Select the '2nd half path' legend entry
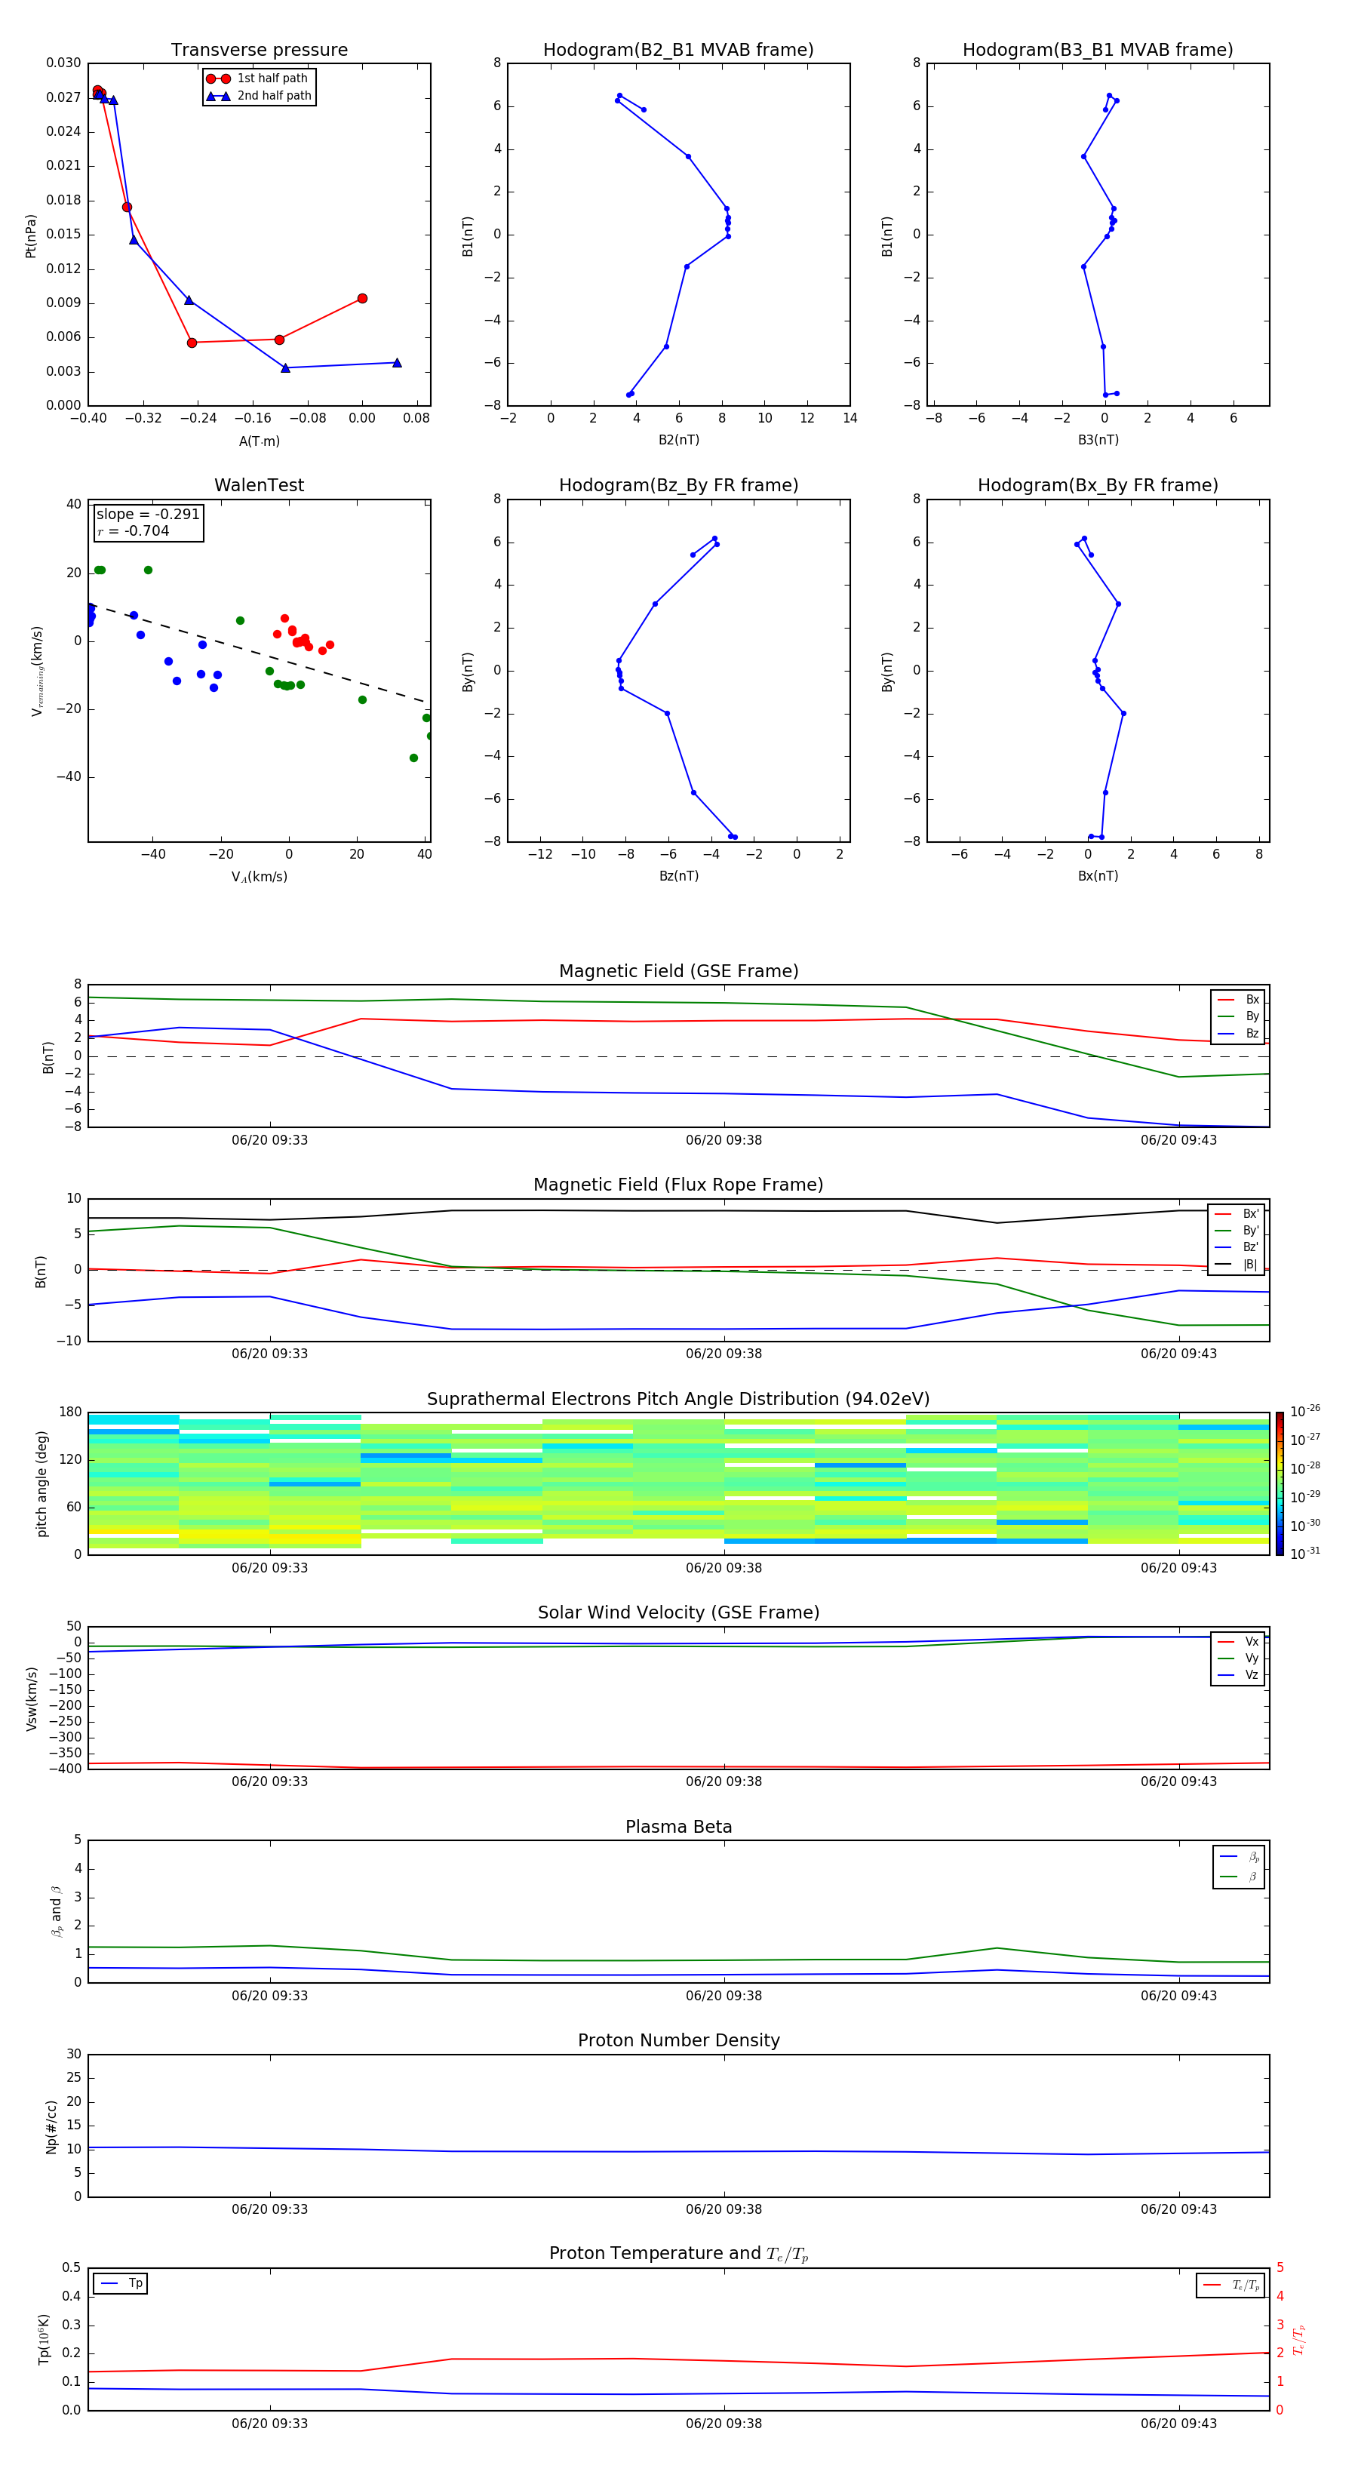The height and width of the screenshot is (2490, 1358). click(259, 96)
